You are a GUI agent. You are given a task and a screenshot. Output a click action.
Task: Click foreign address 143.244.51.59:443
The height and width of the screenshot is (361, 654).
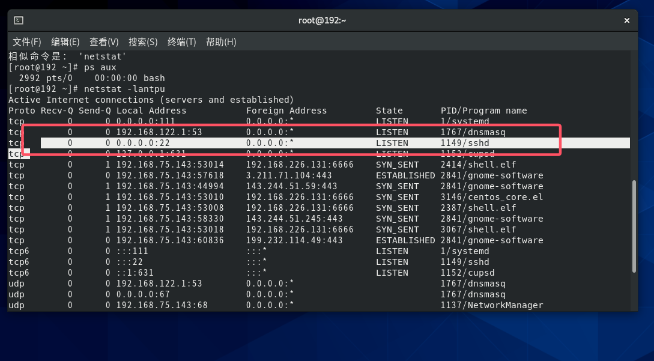[292, 187]
